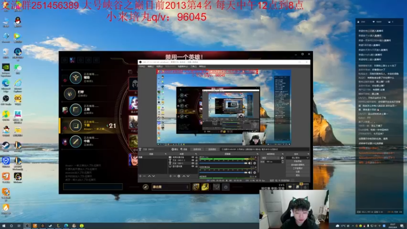Open second menu in OBS menu bar
Image resolution: width=407 pixels, height=229 pixels.
click(151, 67)
